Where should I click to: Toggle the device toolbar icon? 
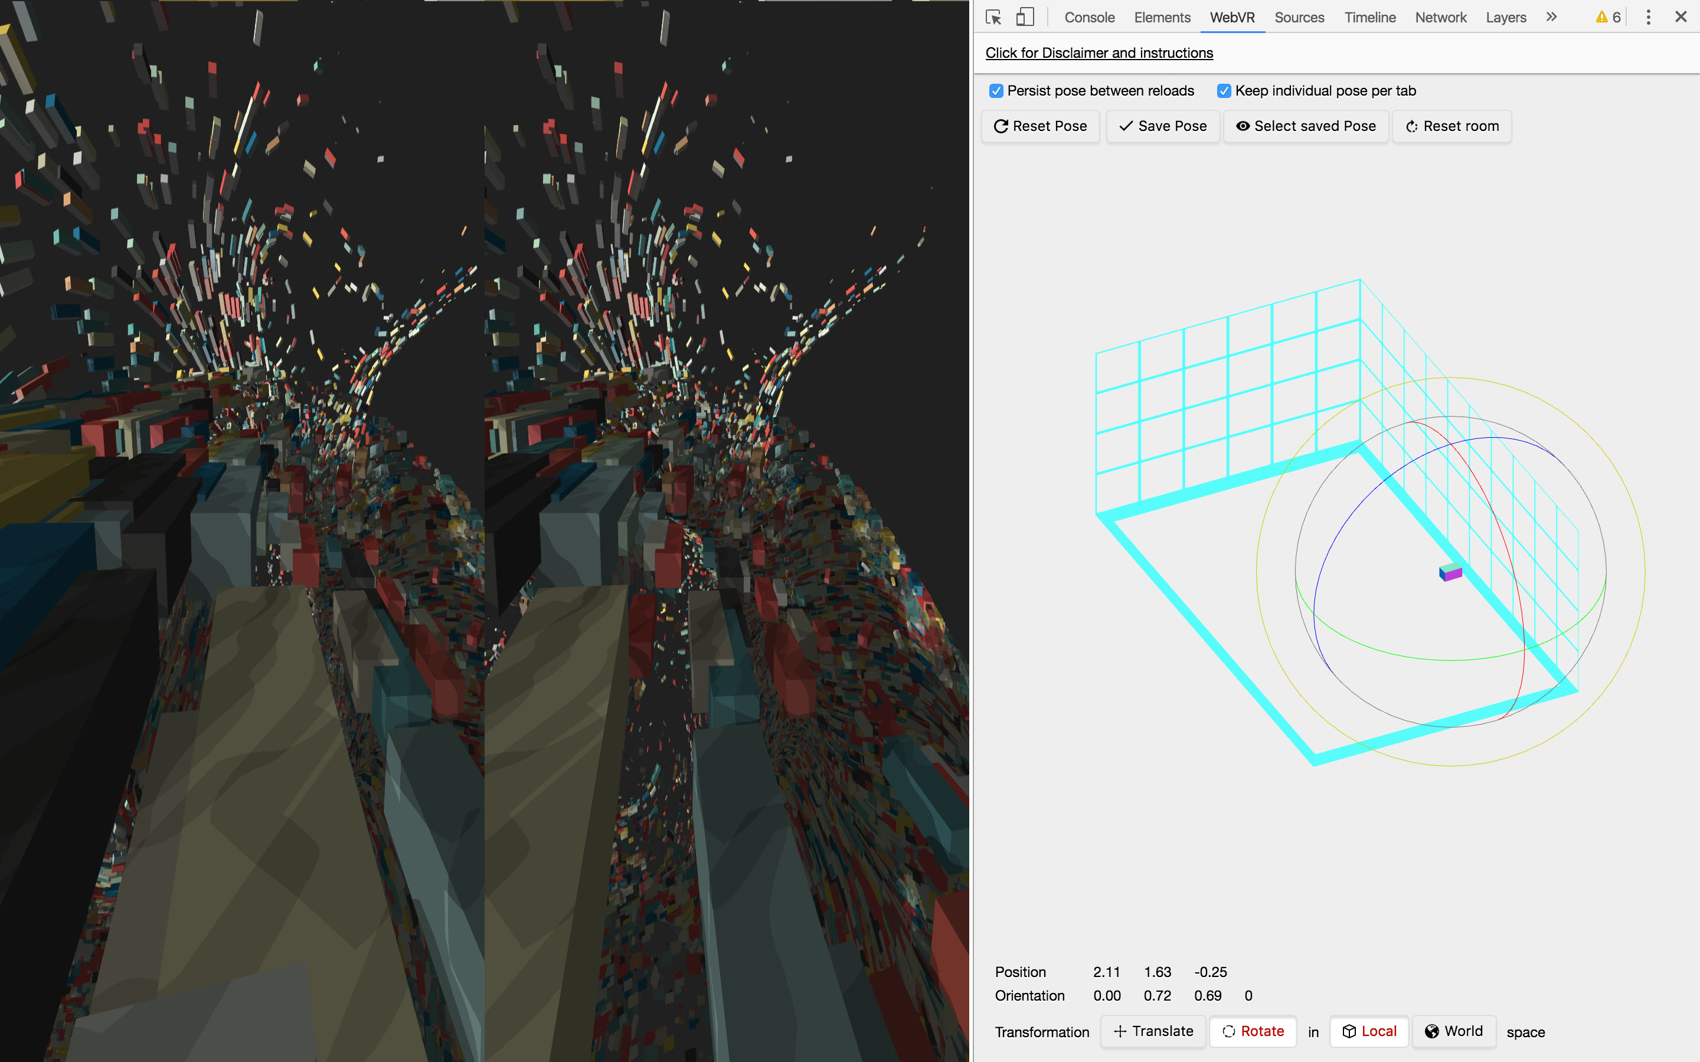coord(1025,18)
